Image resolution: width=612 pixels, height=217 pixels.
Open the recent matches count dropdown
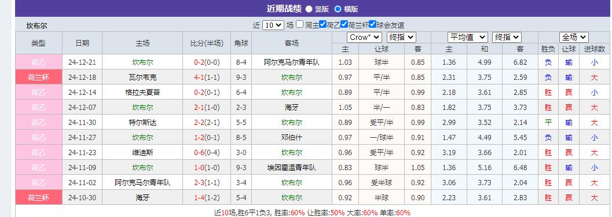pyautogui.click(x=273, y=25)
